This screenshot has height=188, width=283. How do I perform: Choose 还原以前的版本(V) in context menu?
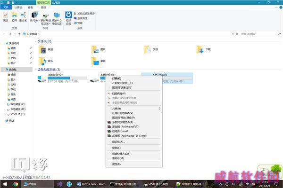[x=134, y=113]
